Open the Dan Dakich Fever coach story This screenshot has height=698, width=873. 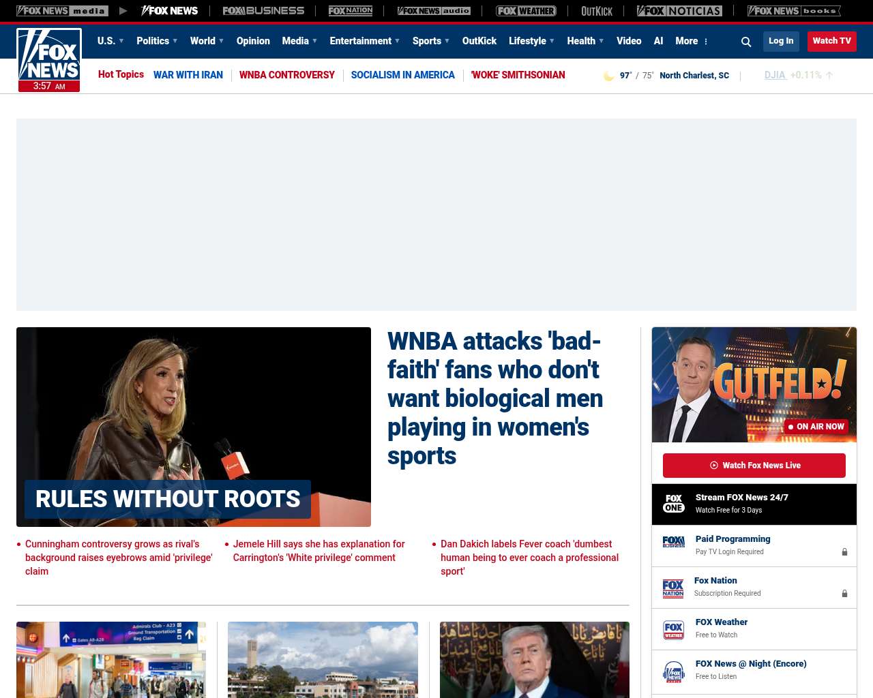pyautogui.click(x=530, y=558)
